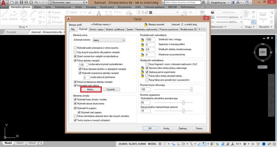Click the Obróć rotate tool
Screen dimensions: 277x147
tap(72, 12)
